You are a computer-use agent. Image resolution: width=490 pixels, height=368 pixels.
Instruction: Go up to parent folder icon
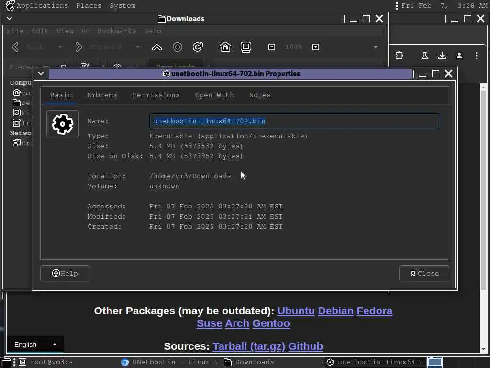pos(157,47)
